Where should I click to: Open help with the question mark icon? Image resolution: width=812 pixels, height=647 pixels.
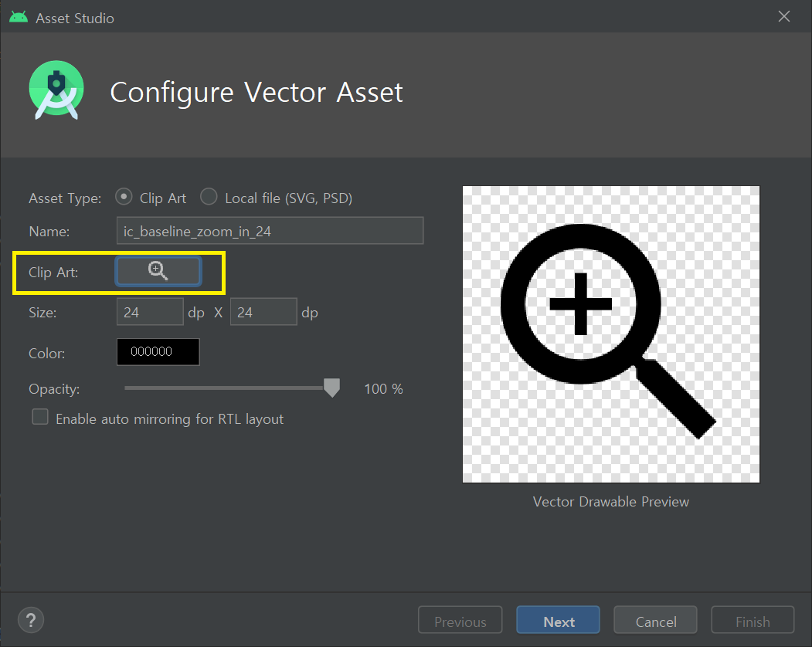pos(31,620)
